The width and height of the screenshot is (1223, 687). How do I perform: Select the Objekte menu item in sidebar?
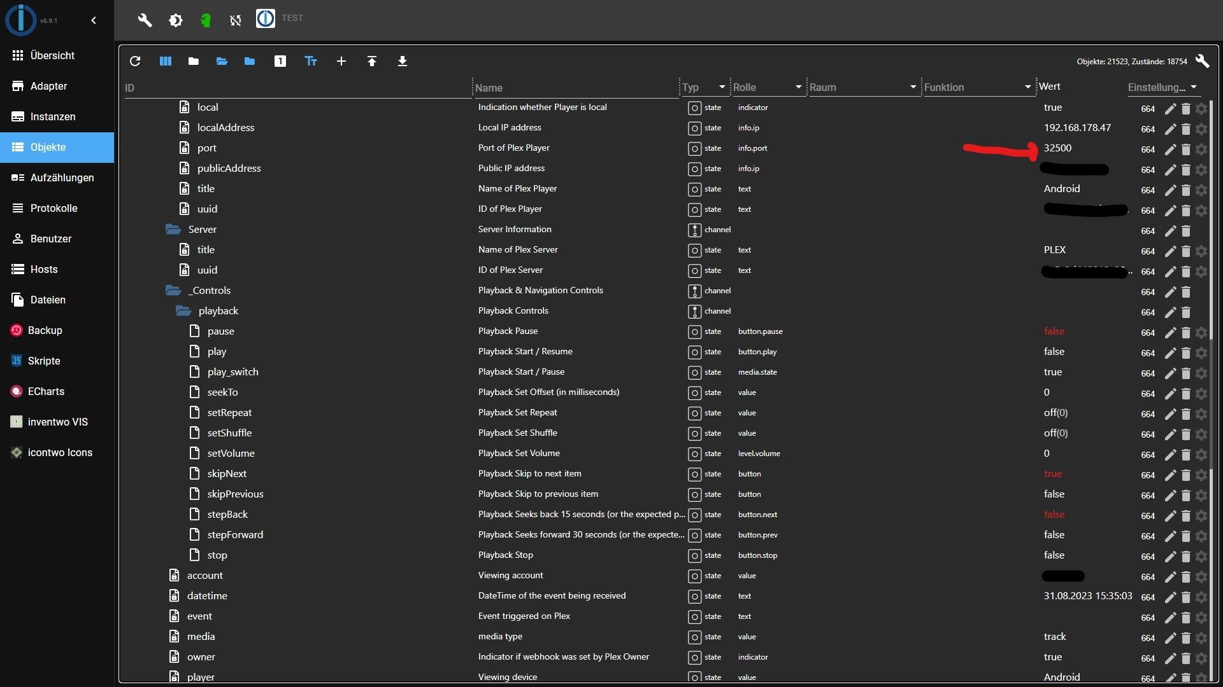(x=48, y=147)
